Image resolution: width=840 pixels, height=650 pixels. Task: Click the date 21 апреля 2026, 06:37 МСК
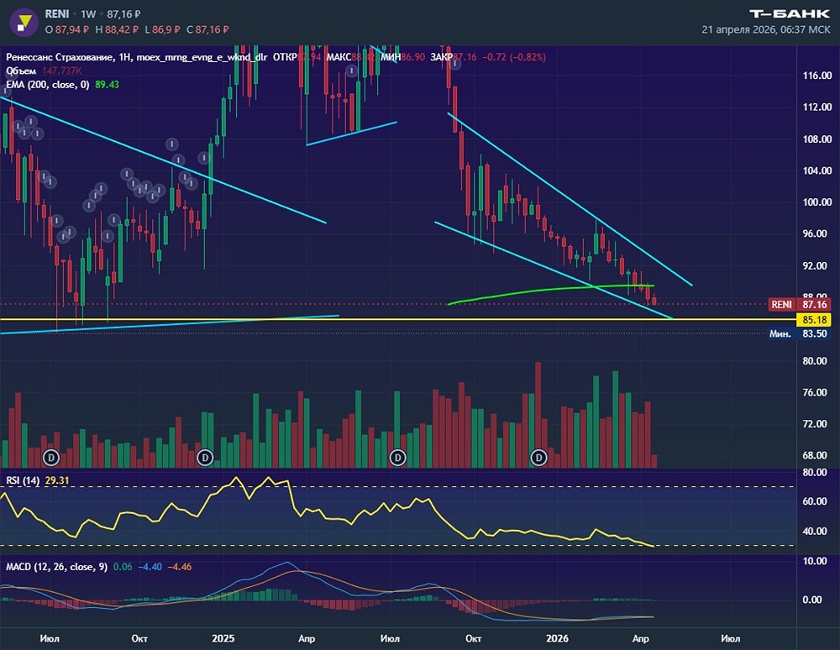766,29
